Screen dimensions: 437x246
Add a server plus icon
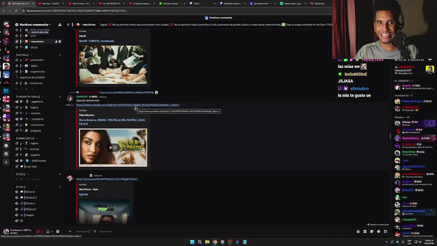coord(6,146)
